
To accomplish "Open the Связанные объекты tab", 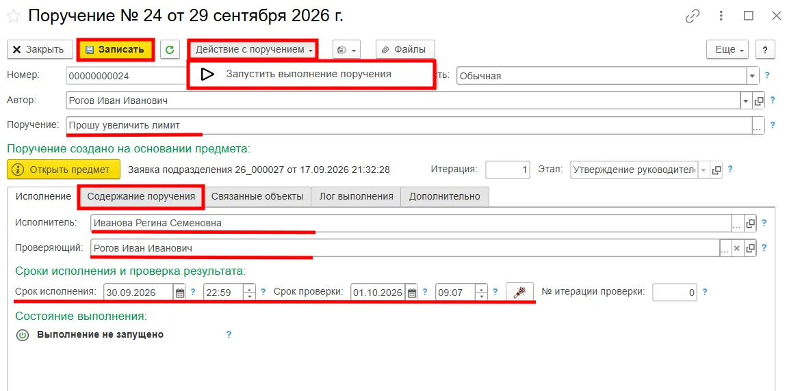I will 257,196.
